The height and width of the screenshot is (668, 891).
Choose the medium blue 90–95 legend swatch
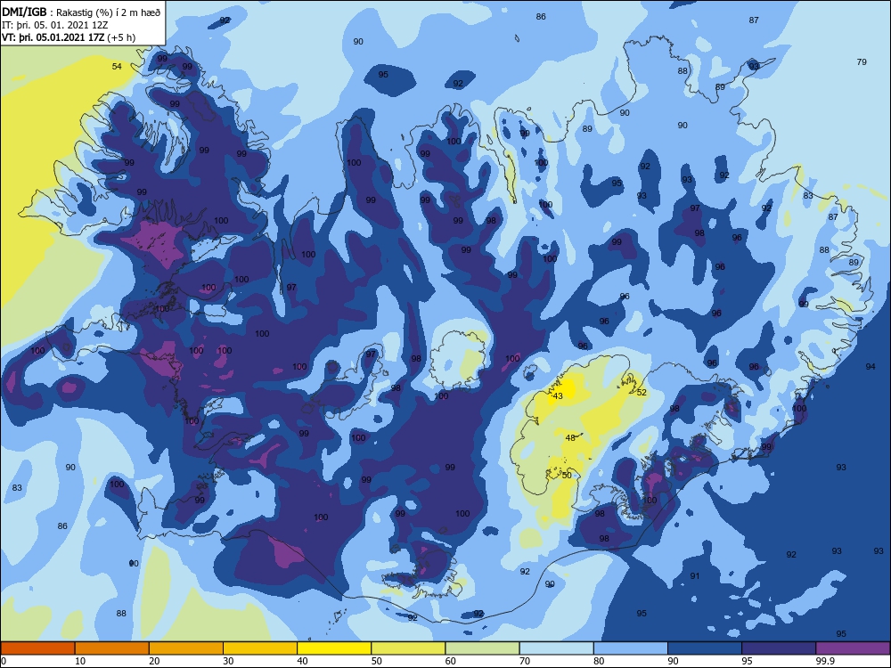[x=705, y=648]
